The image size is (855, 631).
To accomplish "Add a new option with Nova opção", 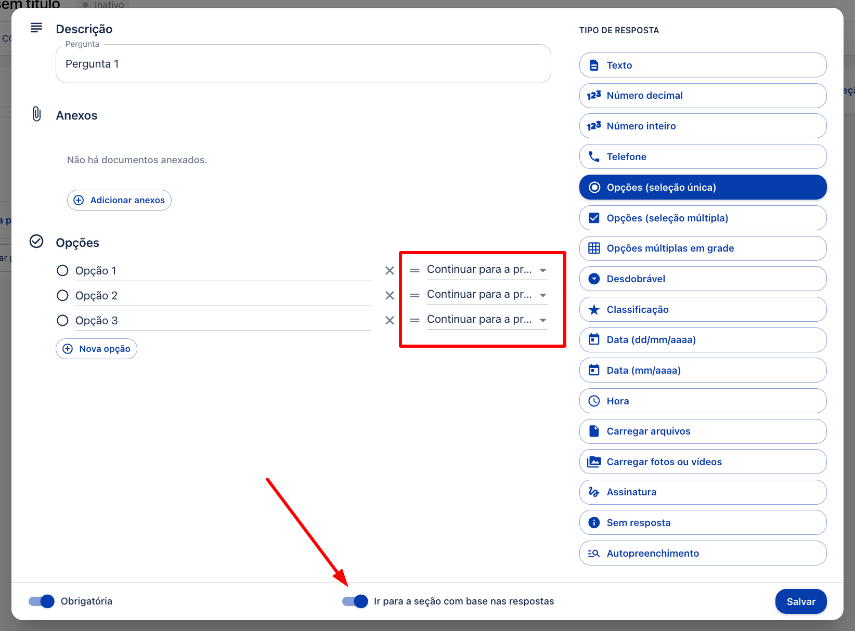I will coord(96,349).
